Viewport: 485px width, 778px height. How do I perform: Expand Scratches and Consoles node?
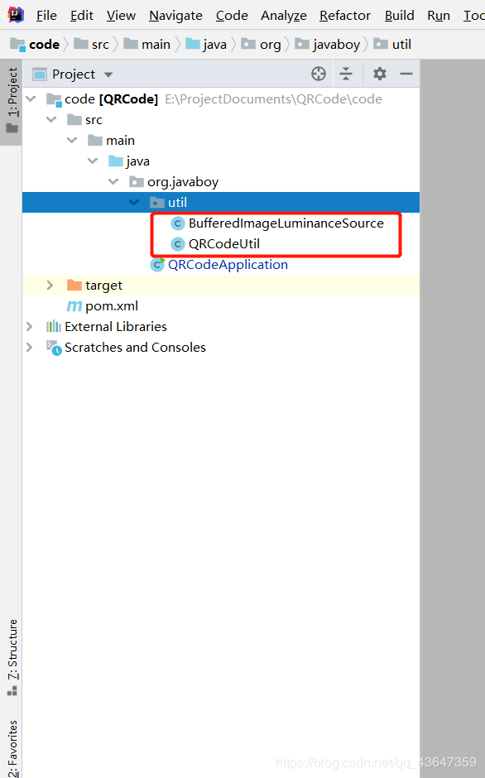[29, 348]
